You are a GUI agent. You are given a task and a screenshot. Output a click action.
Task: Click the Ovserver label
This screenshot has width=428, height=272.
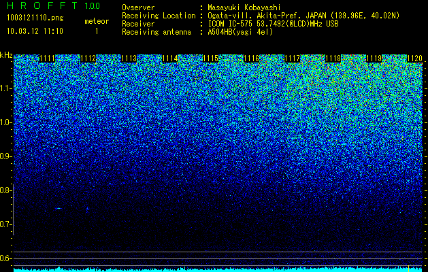pos(138,7)
